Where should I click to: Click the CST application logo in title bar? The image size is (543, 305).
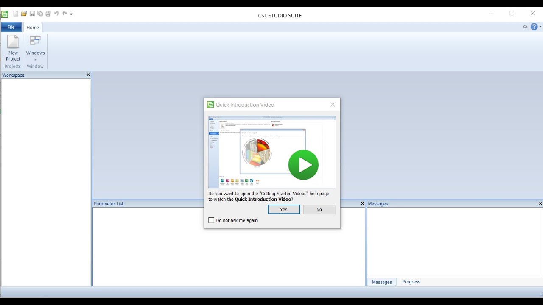(4, 14)
